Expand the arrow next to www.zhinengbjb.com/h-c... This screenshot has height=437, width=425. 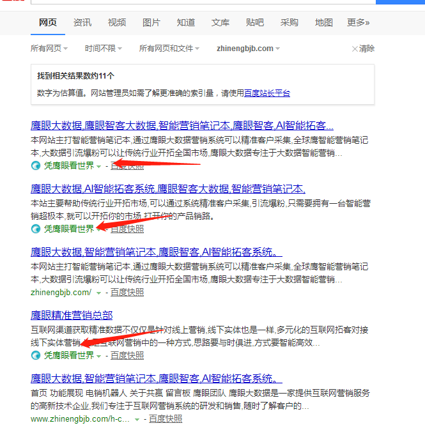click(x=137, y=420)
